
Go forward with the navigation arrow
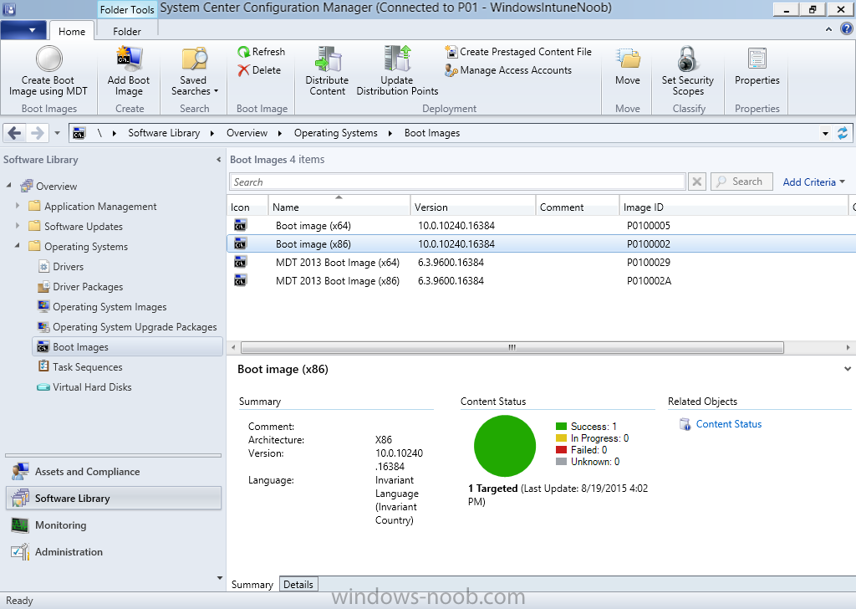point(37,133)
